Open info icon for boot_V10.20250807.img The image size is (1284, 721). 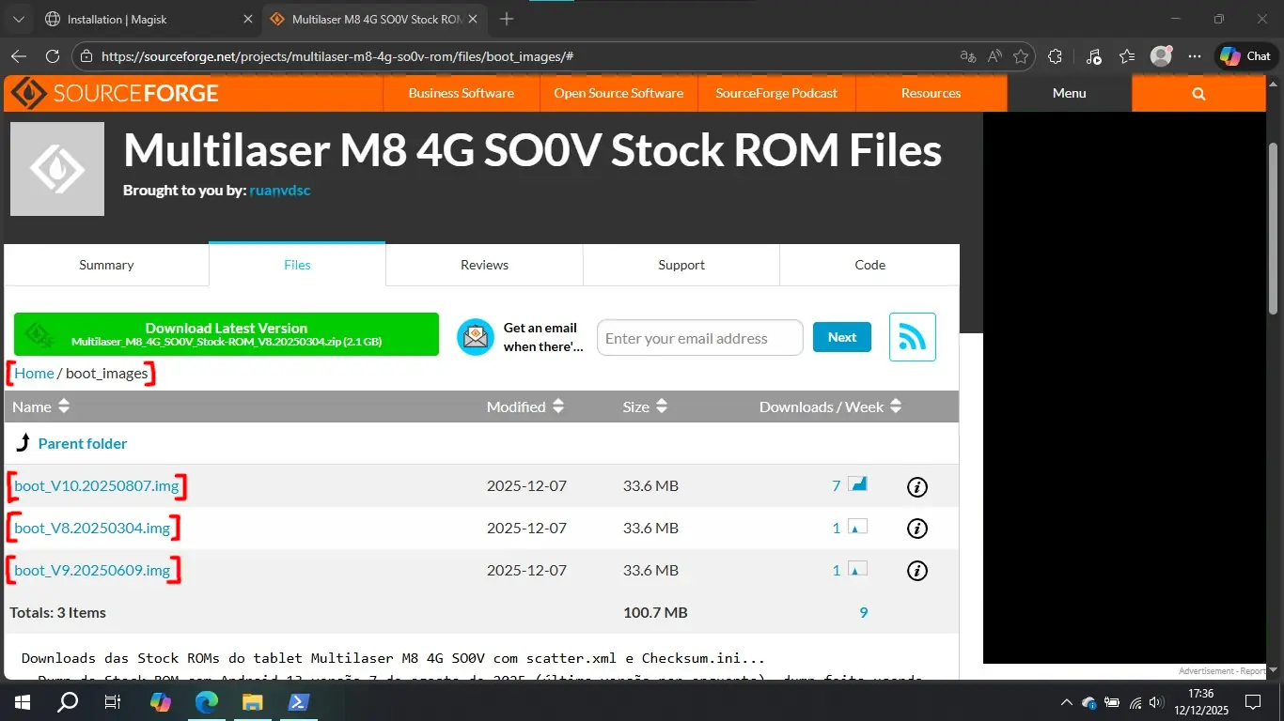tap(916, 486)
